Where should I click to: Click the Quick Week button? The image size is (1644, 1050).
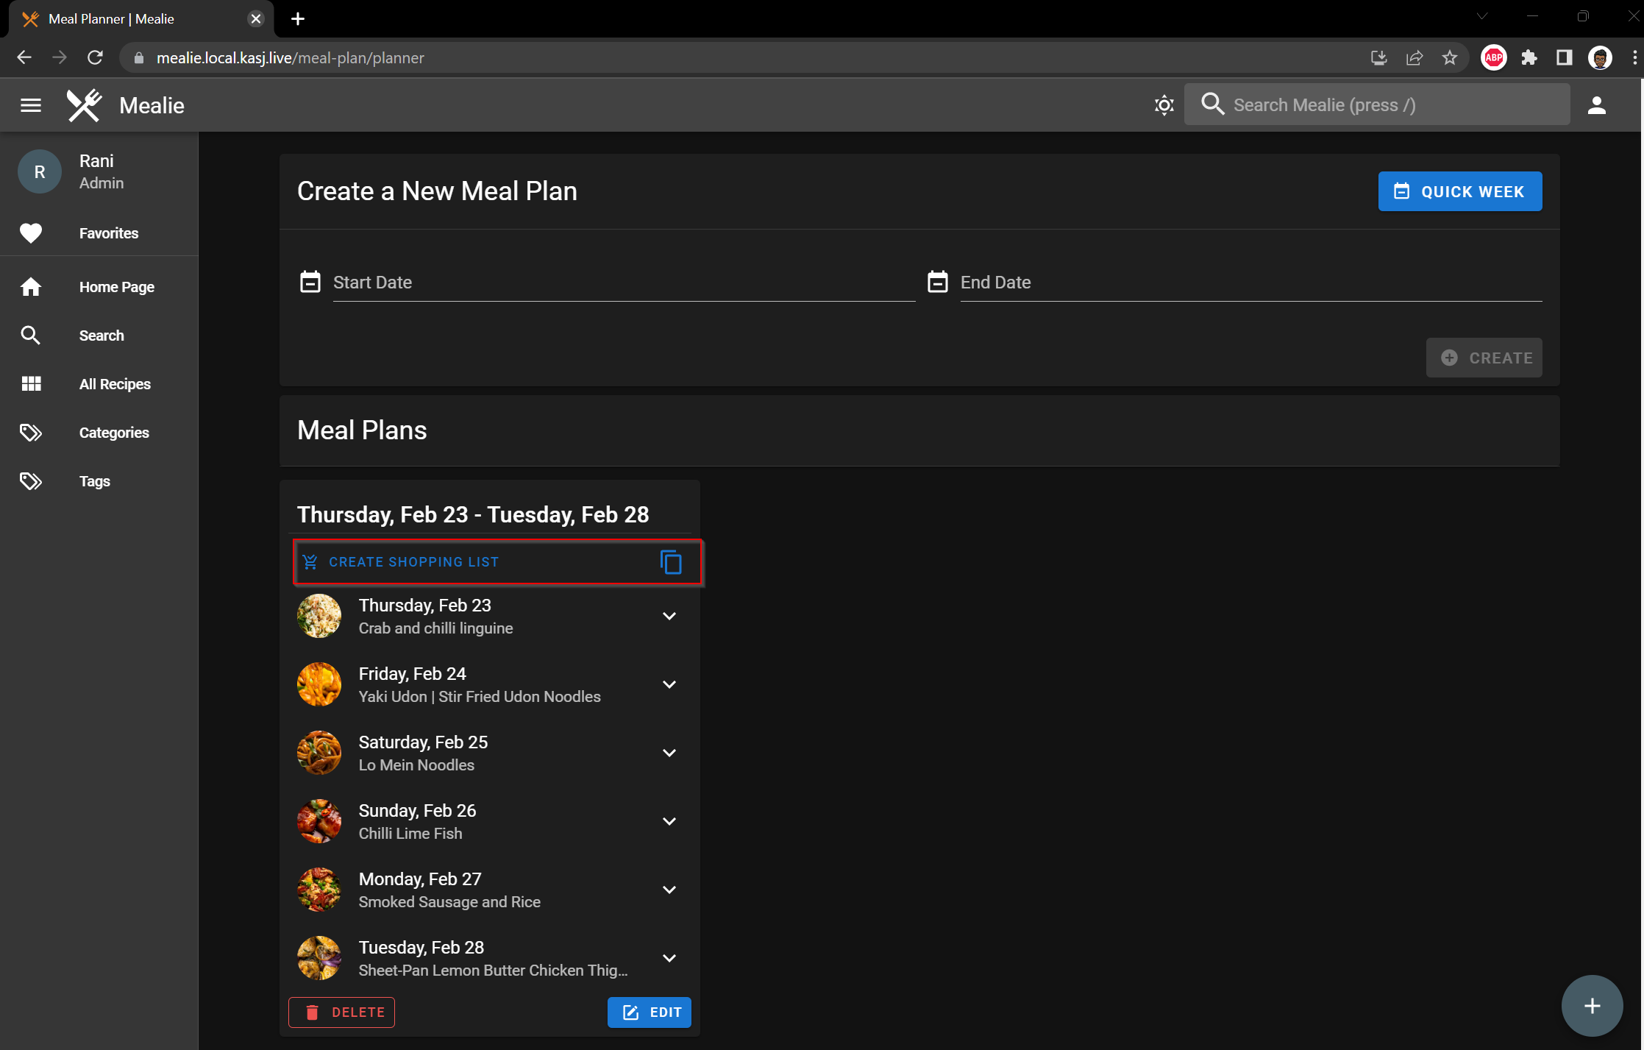1459,191
